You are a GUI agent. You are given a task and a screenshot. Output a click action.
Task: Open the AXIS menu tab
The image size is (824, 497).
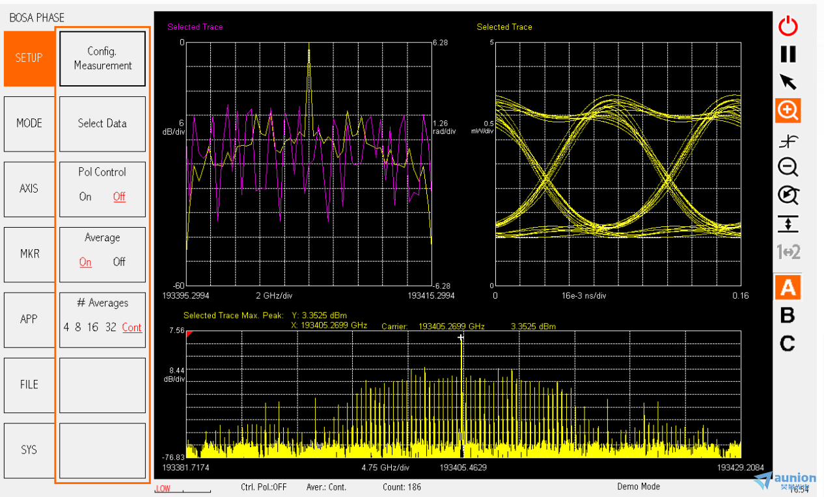[x=29, y=189]
